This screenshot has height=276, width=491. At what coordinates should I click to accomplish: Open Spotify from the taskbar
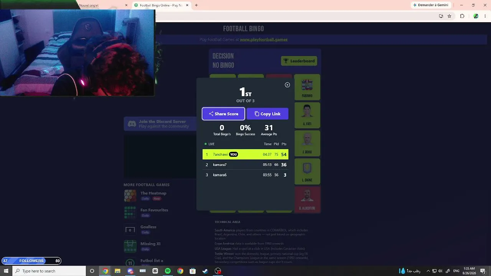(168, 271)
